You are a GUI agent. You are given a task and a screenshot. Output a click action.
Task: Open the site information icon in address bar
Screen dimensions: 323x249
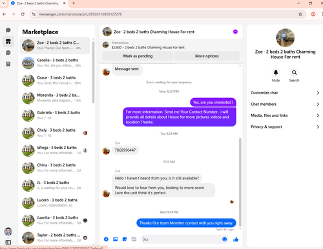(34, 14)
